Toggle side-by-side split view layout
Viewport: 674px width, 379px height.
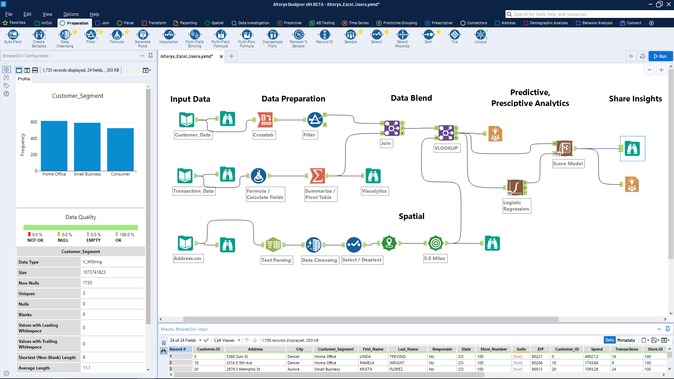(27, 70)
